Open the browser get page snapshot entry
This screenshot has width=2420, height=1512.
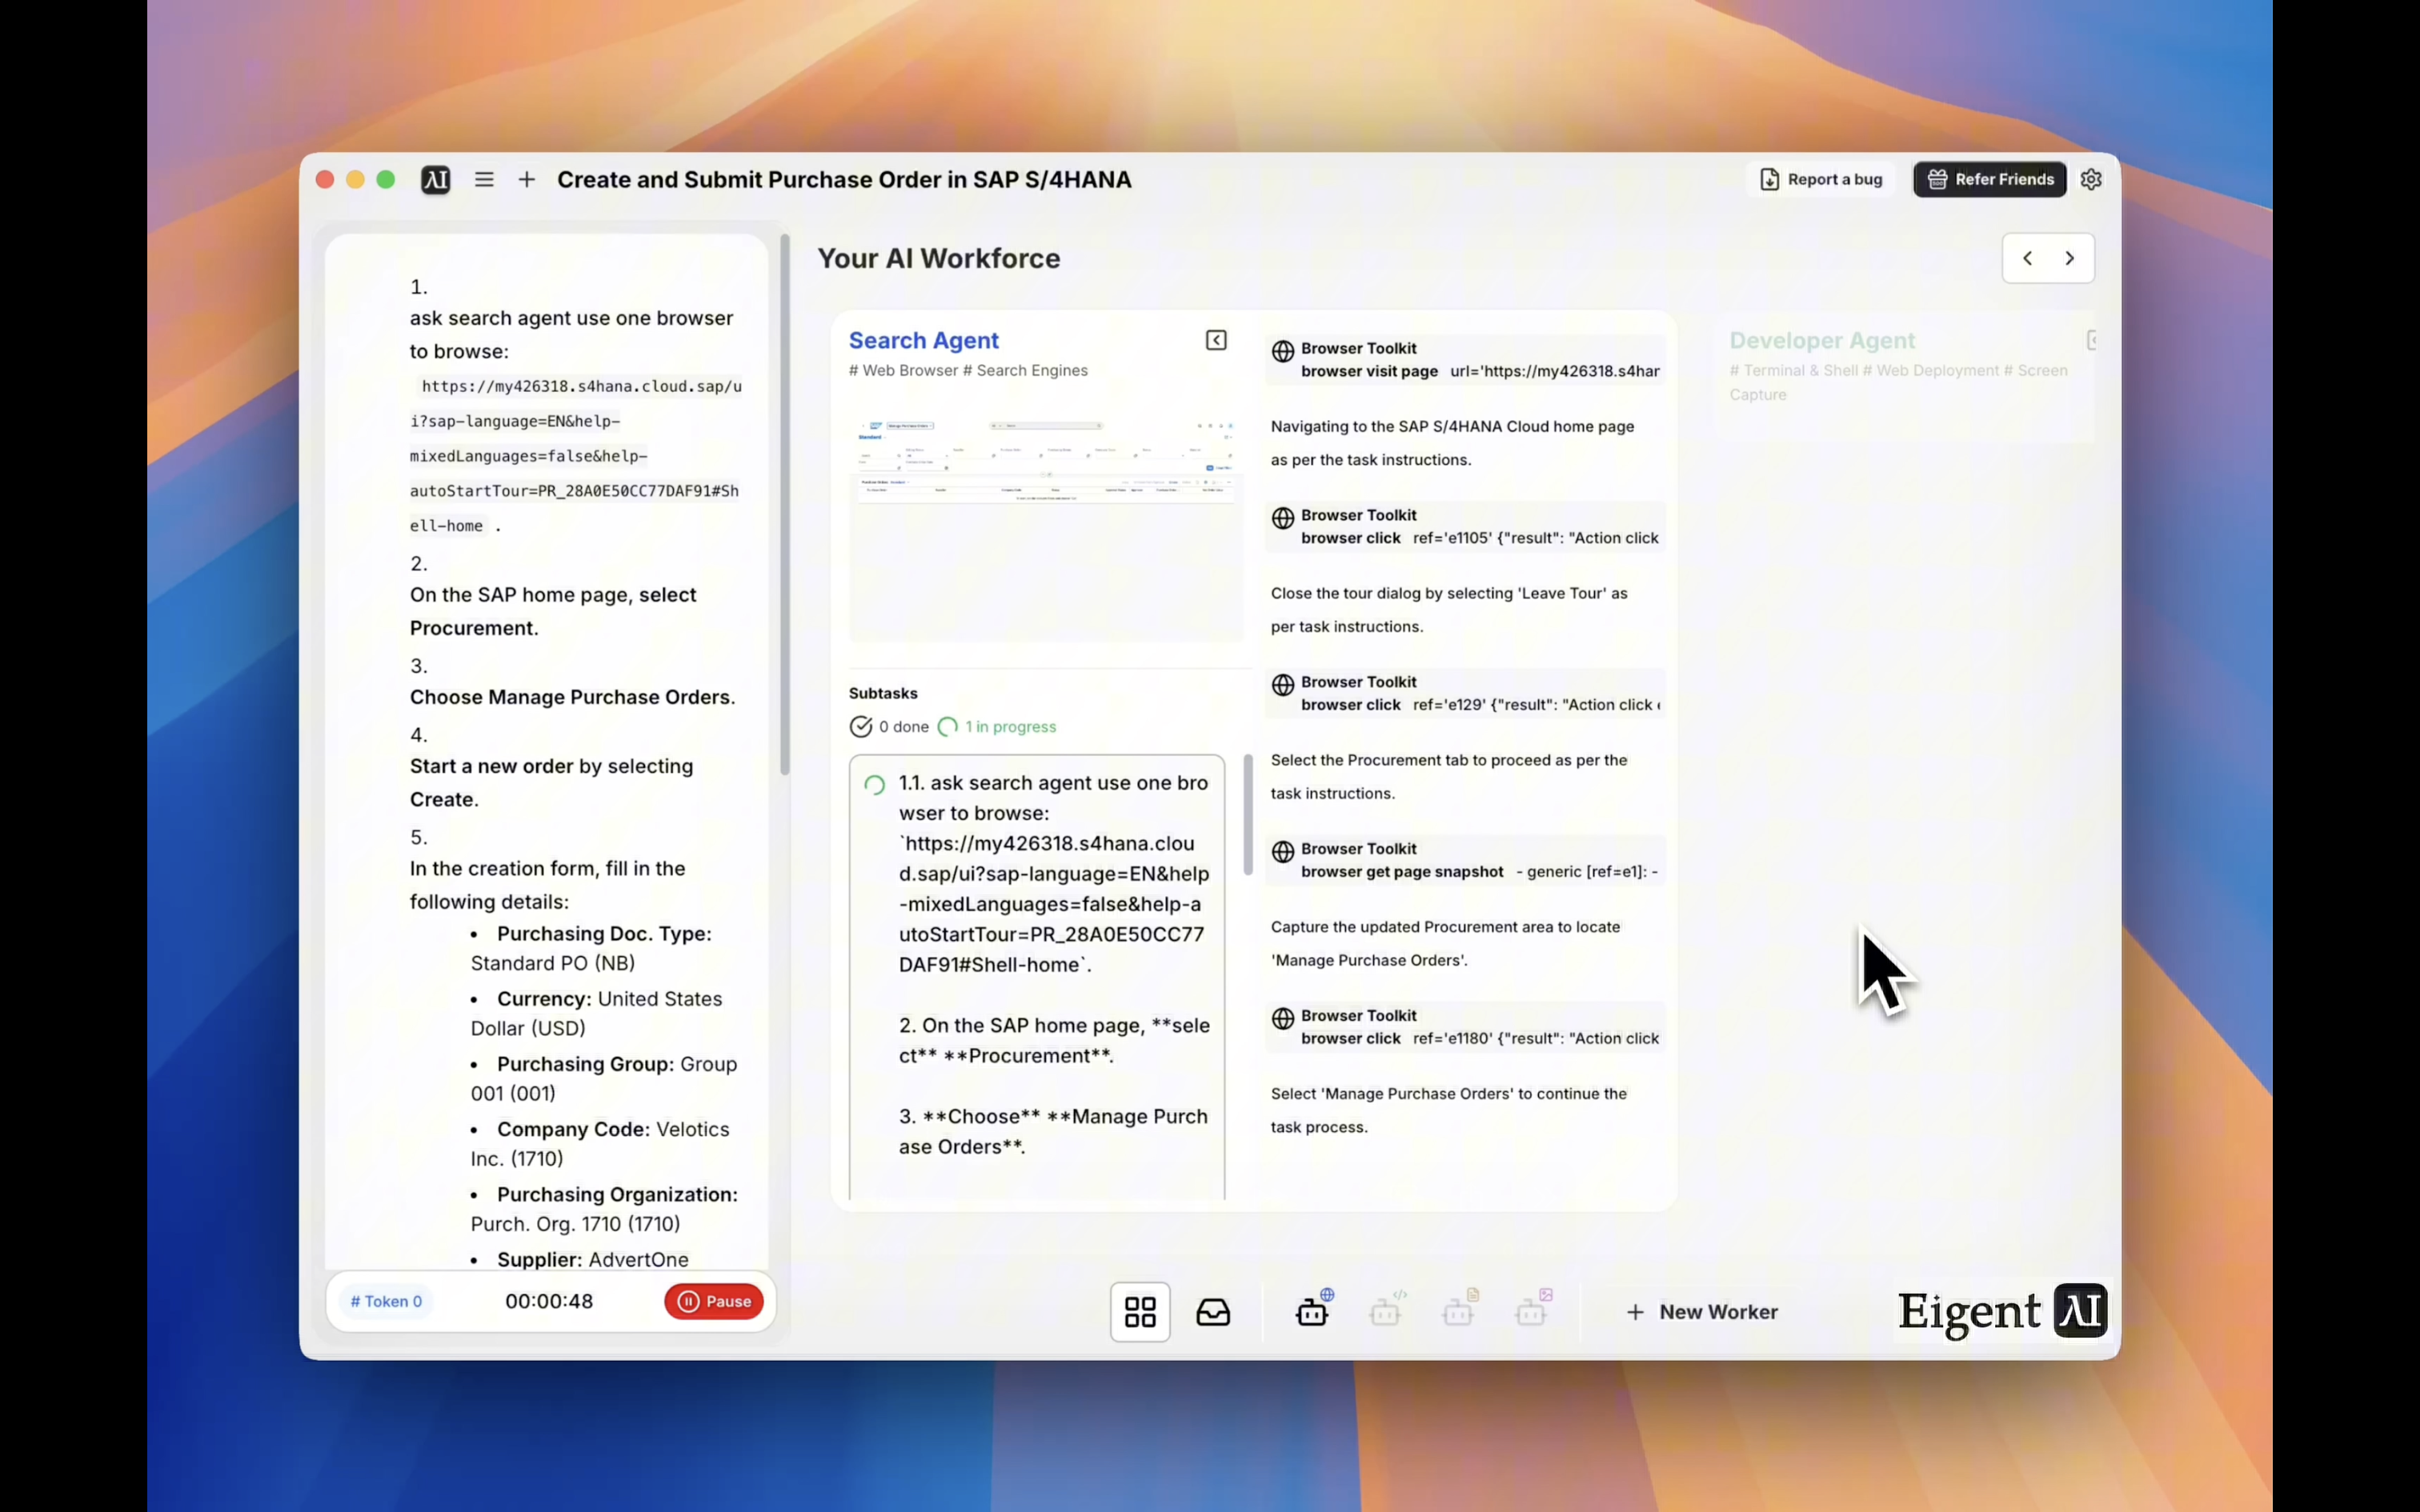(x=1466, y=860)
